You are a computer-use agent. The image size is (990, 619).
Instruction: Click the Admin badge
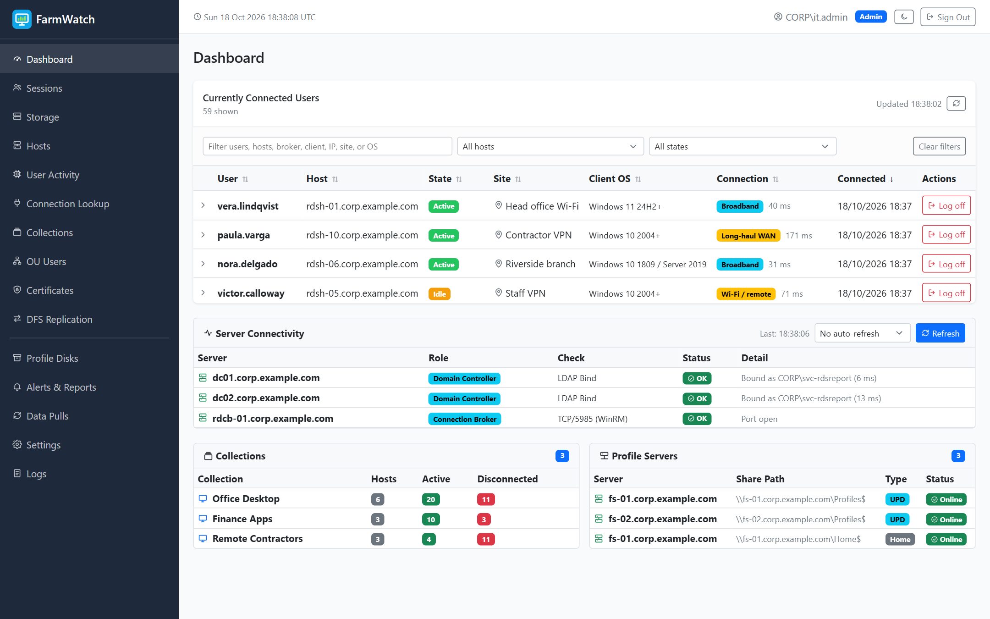coord(870,17)
